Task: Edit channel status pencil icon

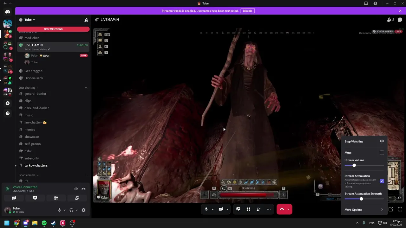Action: 49,49
